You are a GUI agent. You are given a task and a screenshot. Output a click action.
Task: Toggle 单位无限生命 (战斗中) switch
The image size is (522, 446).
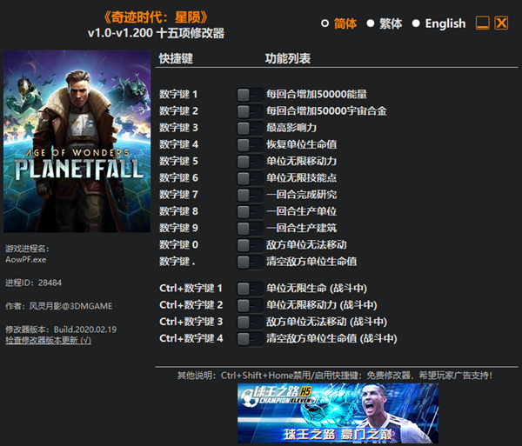coord(250,288)
